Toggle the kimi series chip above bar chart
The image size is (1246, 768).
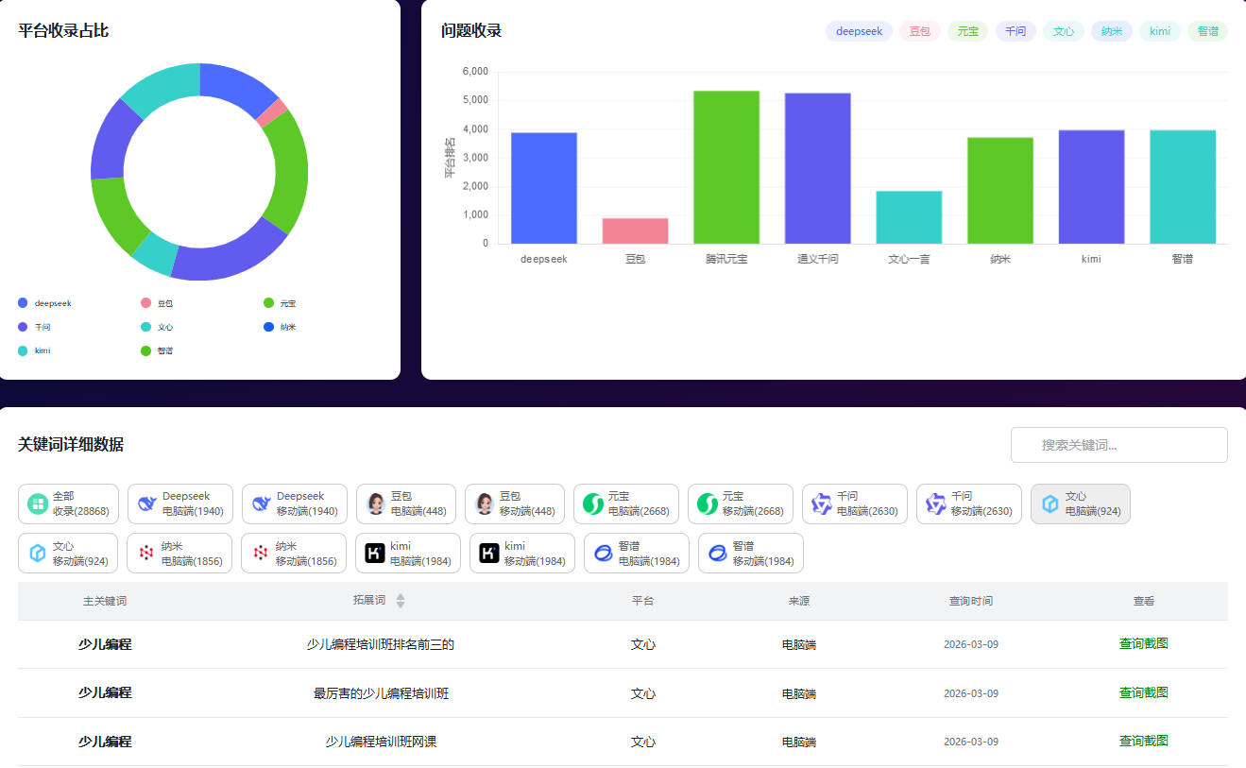click(1160, 31)
